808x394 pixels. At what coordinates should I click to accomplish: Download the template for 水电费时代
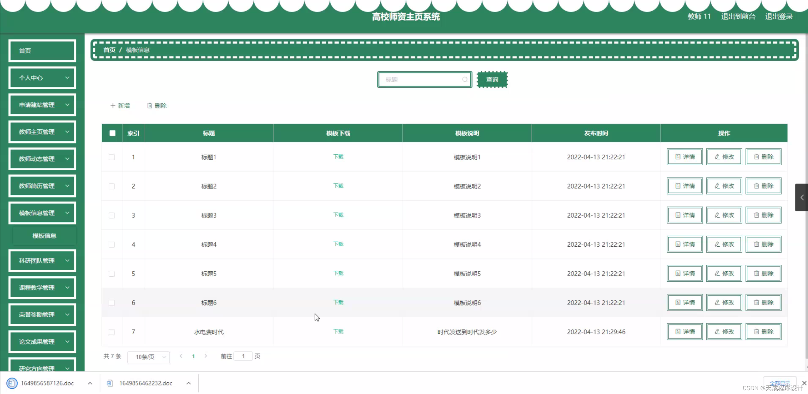(338, 332)
